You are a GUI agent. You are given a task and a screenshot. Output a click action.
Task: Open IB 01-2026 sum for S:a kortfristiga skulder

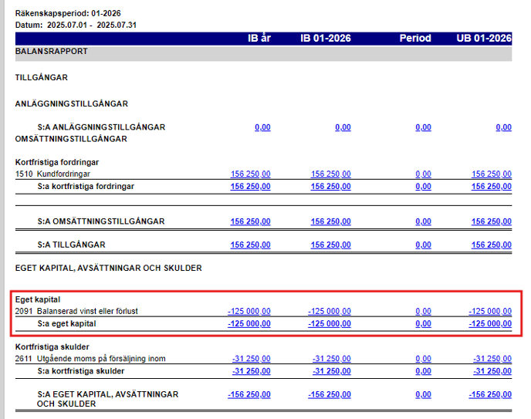click(x=332, y=371)
